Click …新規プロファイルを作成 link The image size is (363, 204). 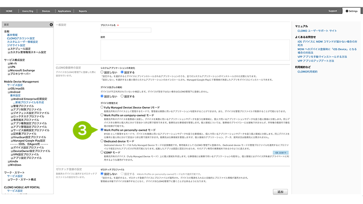tap(28, 102)
